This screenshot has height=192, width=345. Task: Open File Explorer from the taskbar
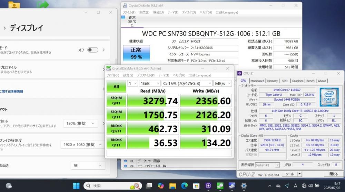tap(172, 186)
